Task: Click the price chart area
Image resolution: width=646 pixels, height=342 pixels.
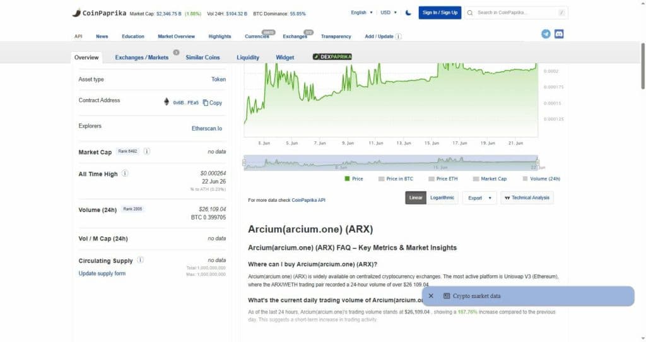Action: [x=391, y=100]
